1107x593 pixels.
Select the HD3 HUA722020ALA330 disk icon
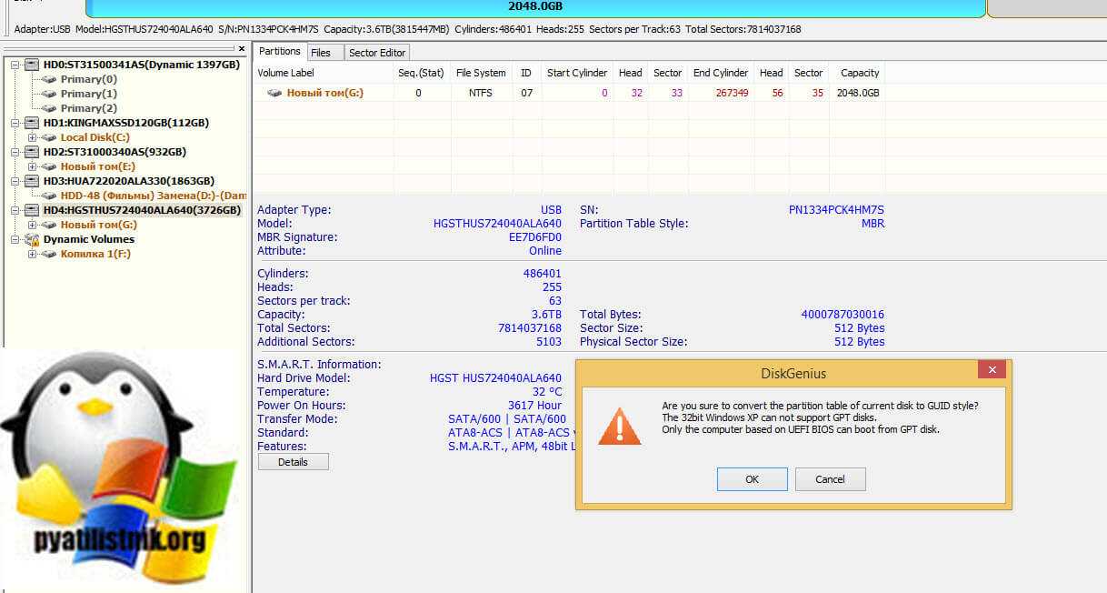(x=32, y=181)
